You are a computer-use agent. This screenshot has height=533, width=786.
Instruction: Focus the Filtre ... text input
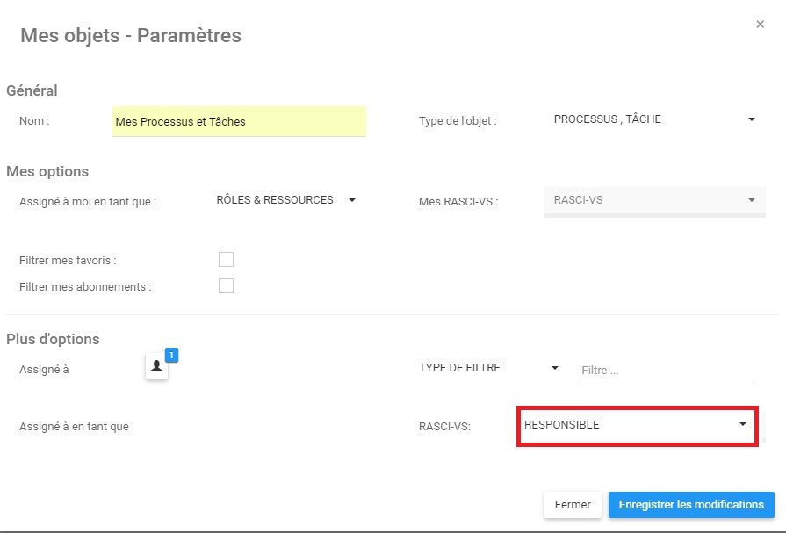click(x=667, y=371)
